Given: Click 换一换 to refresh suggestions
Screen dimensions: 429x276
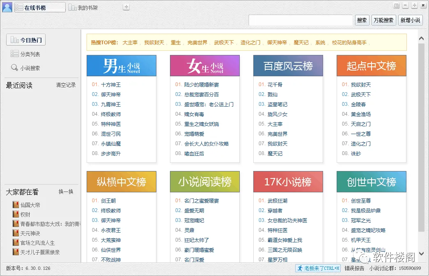Looking at the screenshot, I should tap(66, 192).
